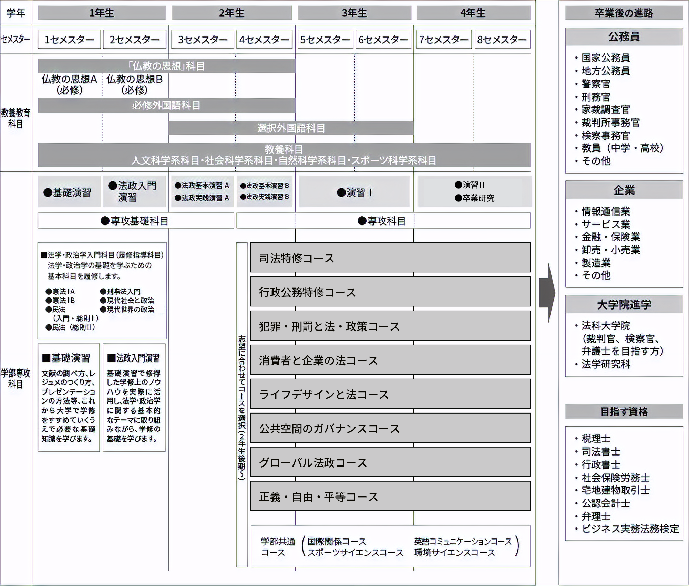Click the 公務員 section header
This screenshot has width=689, height=586.
(624, 36)
